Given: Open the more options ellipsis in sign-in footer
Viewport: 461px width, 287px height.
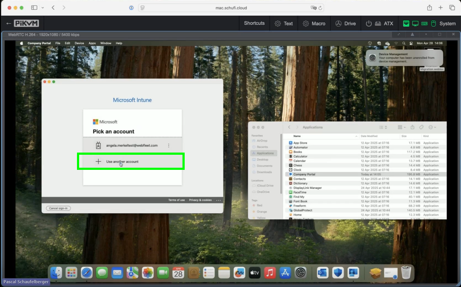Looking at the screenshot, I should click(218, 201).
